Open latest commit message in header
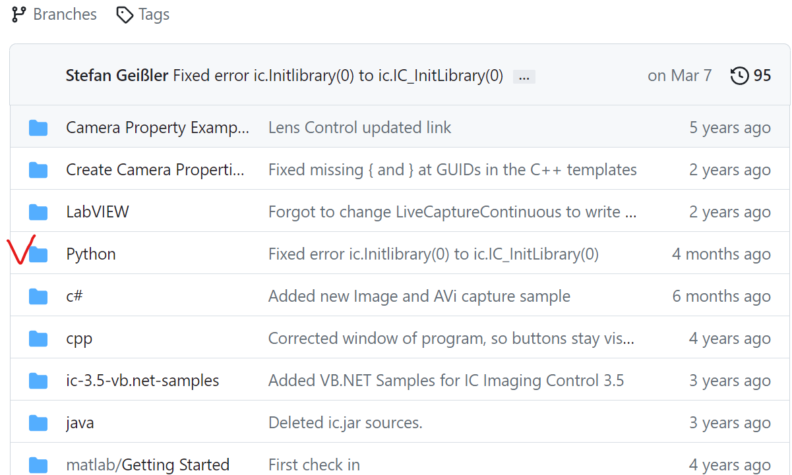The image size is (792, 475). click(x=338, y=76)
